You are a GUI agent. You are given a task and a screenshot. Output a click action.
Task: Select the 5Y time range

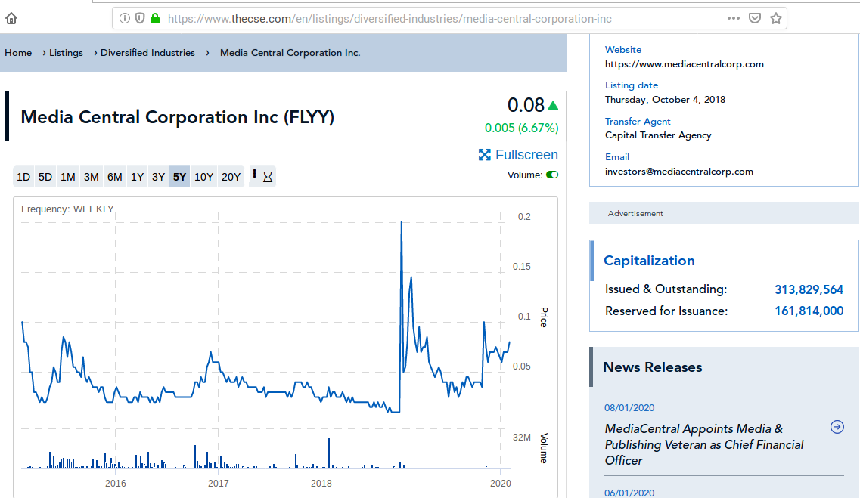pos(179,177)
